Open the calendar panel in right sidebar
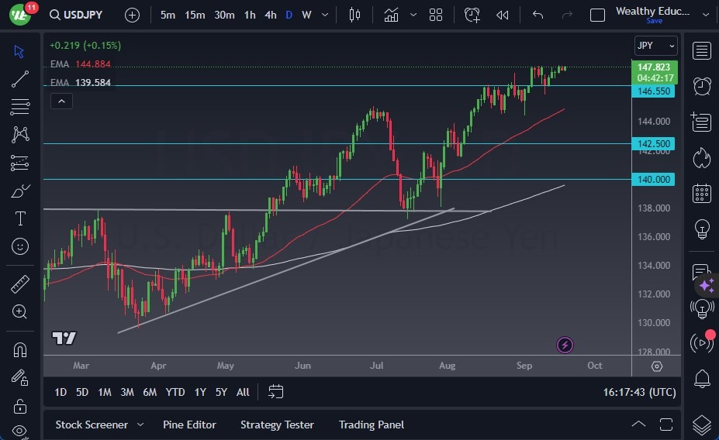The width and height of the screenshot is (719, 440). [702, 193]
